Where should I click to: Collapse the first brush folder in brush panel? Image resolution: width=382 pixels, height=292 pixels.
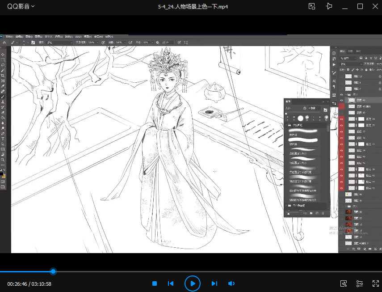286,125
